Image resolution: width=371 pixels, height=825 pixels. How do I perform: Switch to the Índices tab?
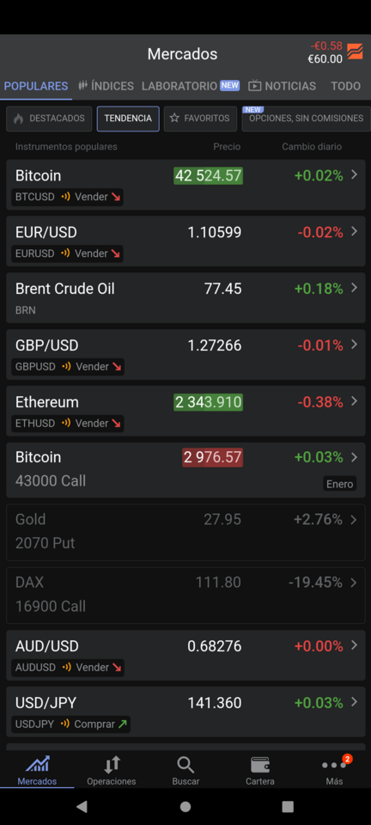pos(106,86)
